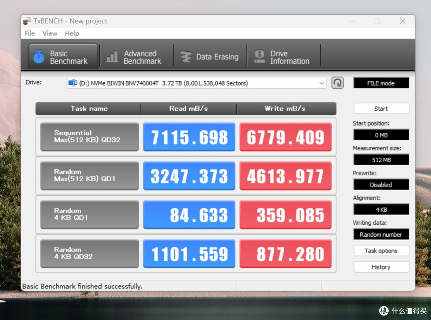Viewport: 431px width, 320px height.
Task: Open the Help menu
Action: click(72, 33)
